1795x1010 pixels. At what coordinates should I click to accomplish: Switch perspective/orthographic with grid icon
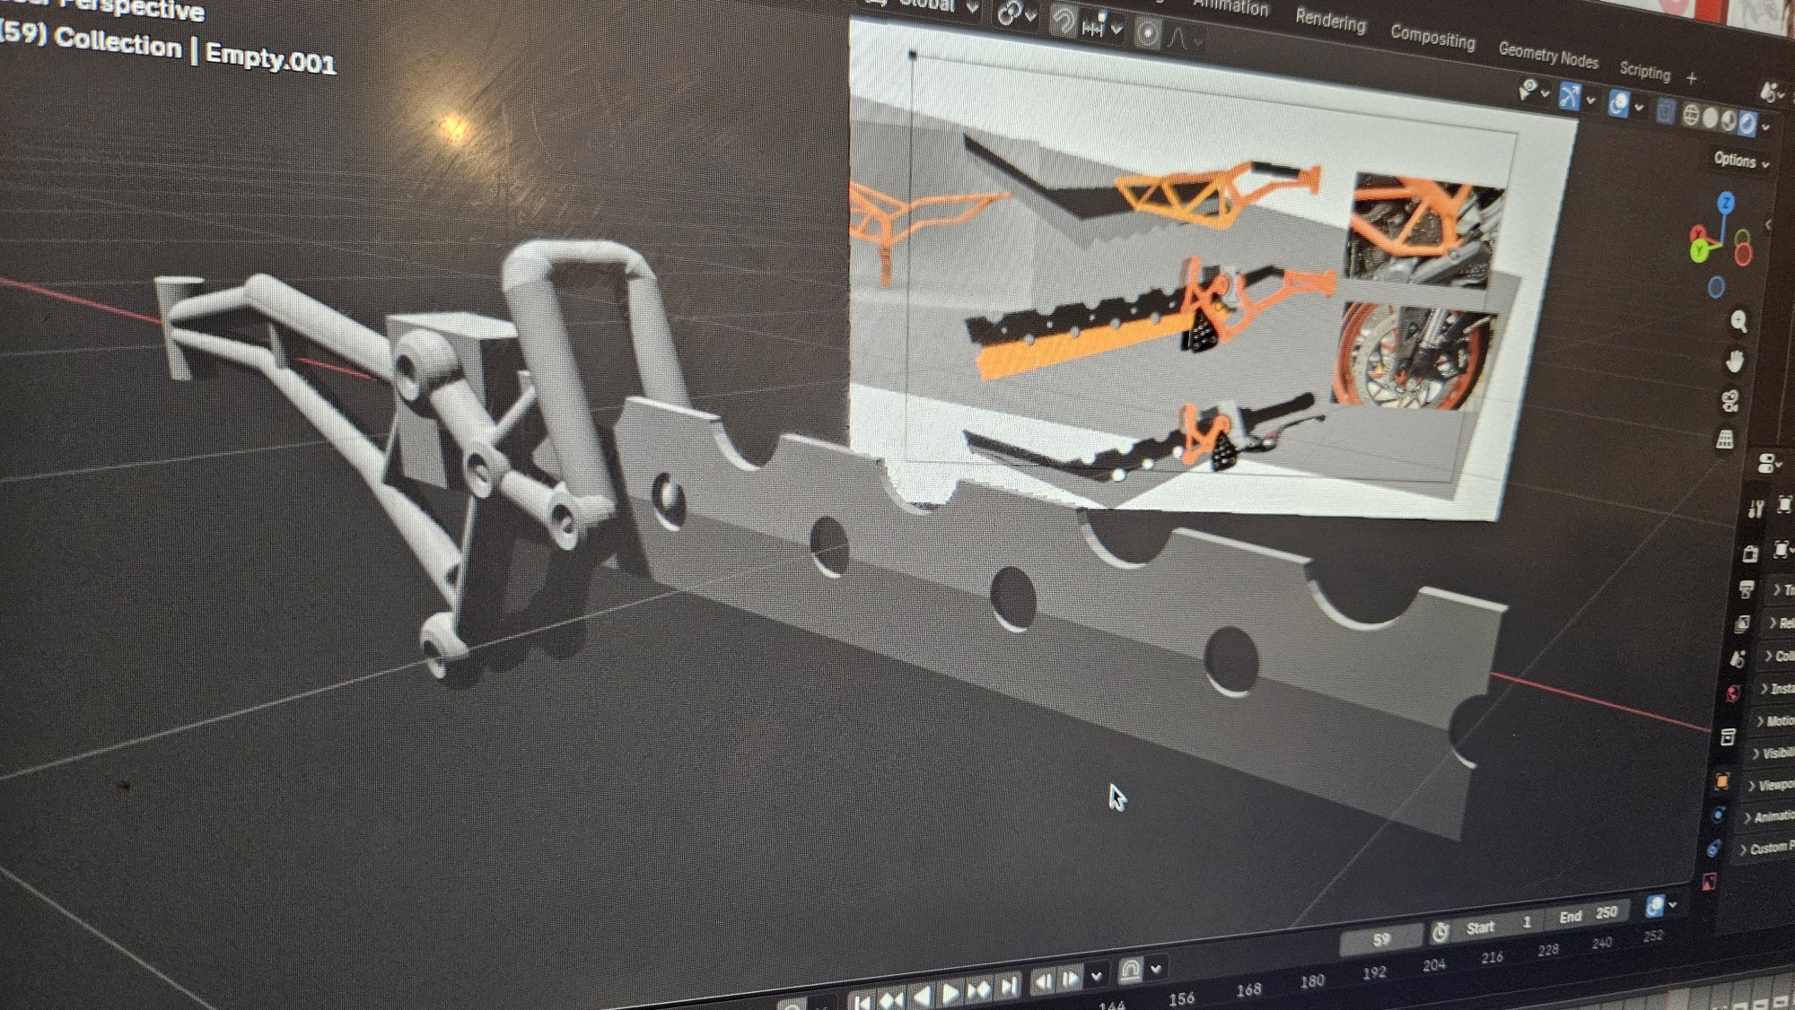(x=1725, y=440)
